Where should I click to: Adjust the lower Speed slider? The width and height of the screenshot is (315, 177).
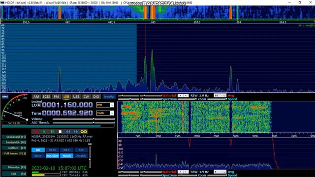(217, 176)
